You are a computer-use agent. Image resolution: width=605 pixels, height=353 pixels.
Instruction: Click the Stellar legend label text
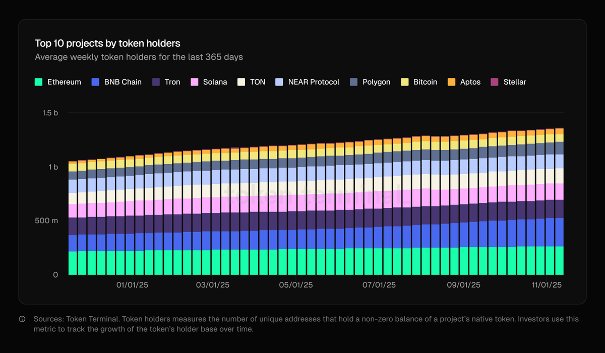coord(515,82)
